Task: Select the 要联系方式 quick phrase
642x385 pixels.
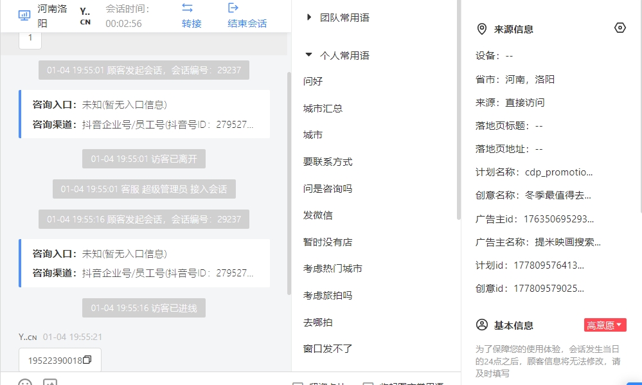Action: 328,162
